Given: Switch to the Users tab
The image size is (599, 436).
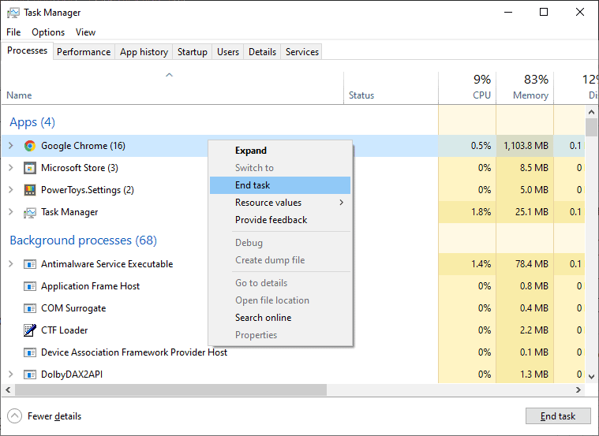Looking at the screenshot, I should pos(228,52).
